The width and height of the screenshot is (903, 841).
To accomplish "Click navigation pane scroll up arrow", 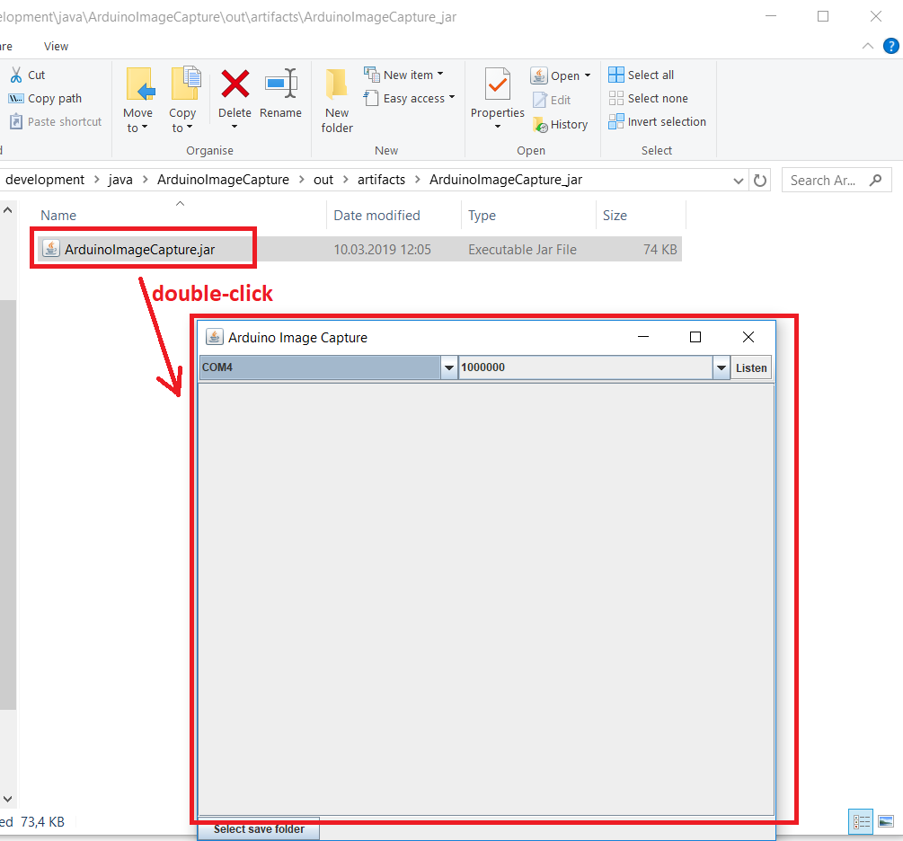I will (x=7, y=210).
